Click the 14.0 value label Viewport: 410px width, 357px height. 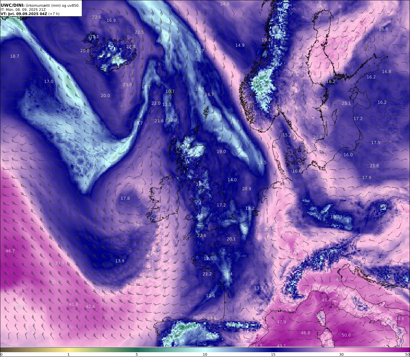[232, 180]
